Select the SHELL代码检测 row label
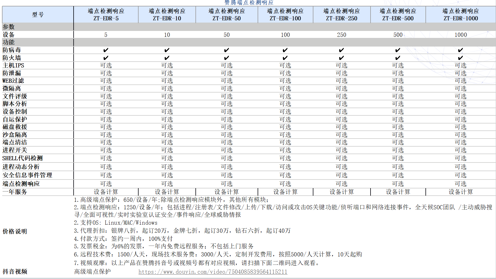Viewport: 496px width, 279px height. [x=23, y=158]
